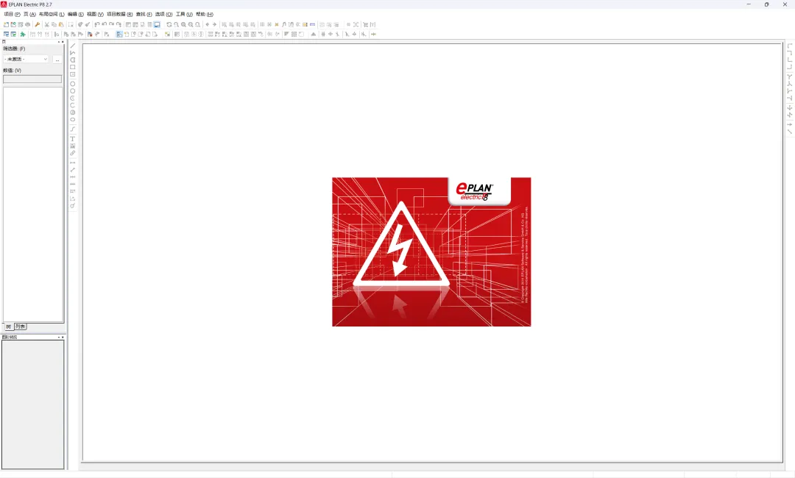Screen dimensions: 795x478
Task: Switch to the 树 tab
Action: pos(8,327)
